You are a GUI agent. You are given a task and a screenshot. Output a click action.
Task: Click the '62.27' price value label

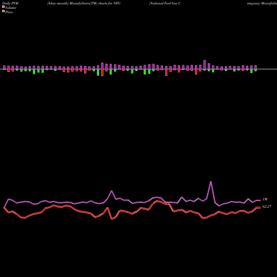pos(267,207)
